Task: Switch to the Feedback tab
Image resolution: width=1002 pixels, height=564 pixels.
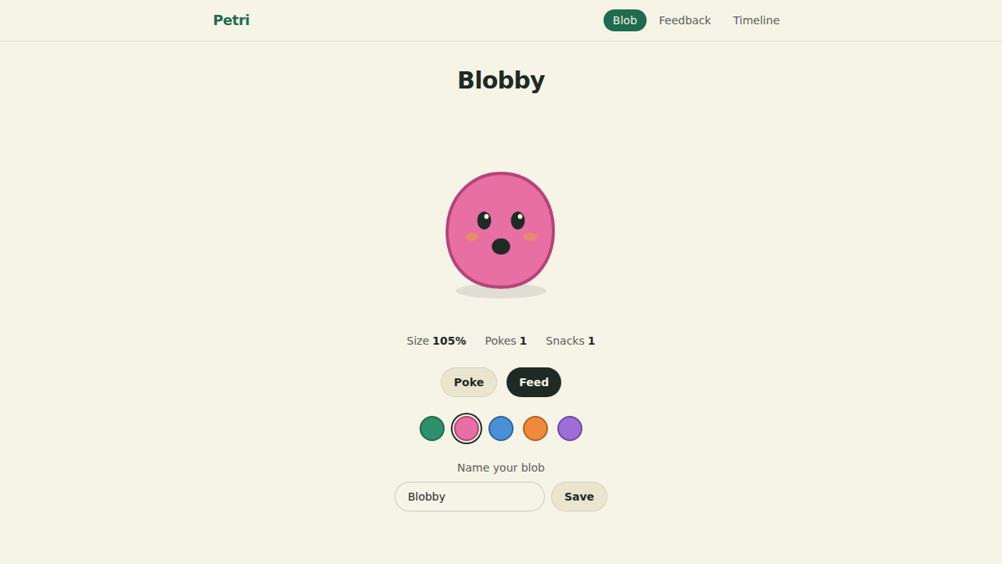Action: 685,20
